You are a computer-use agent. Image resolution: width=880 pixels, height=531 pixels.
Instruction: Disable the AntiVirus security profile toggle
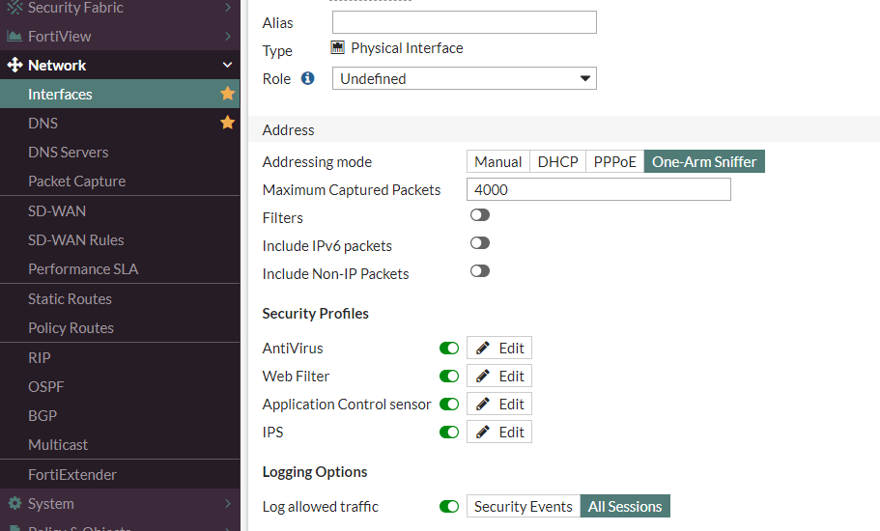(x=449, y=349)
